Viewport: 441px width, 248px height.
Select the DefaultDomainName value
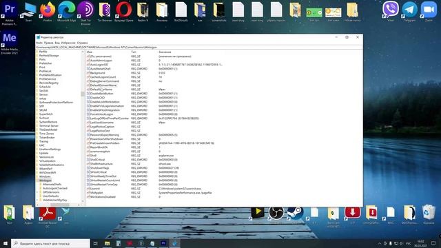click(103, 85)
